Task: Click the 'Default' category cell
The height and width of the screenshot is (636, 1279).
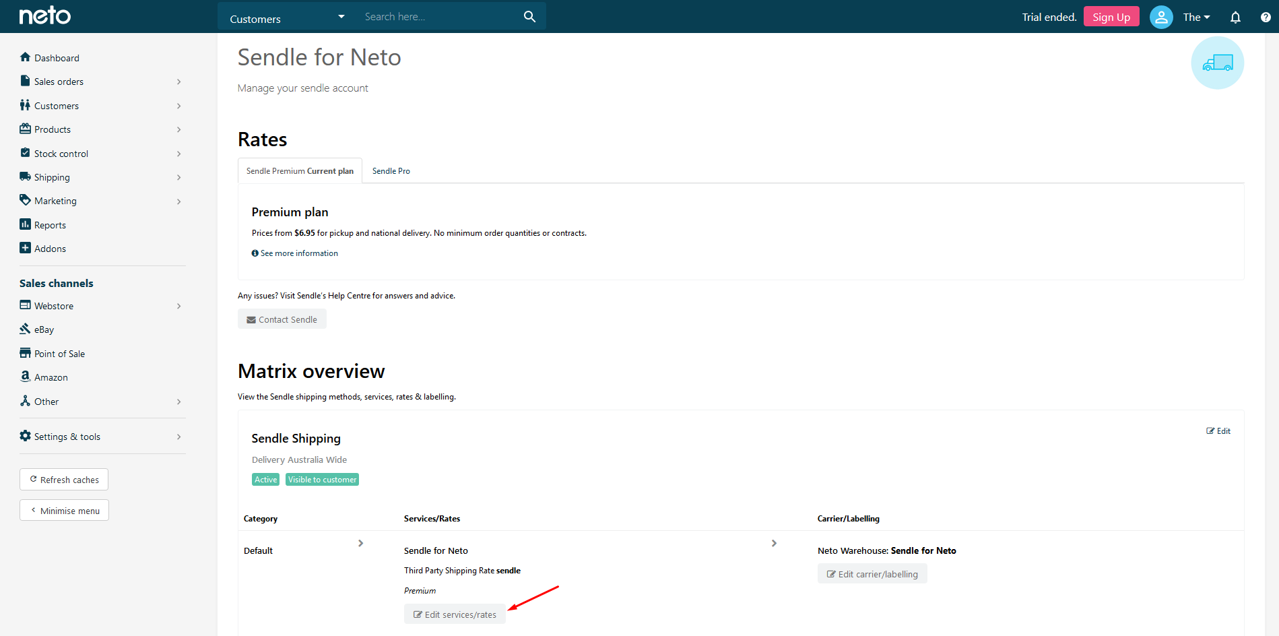Action: pos(258,550)
